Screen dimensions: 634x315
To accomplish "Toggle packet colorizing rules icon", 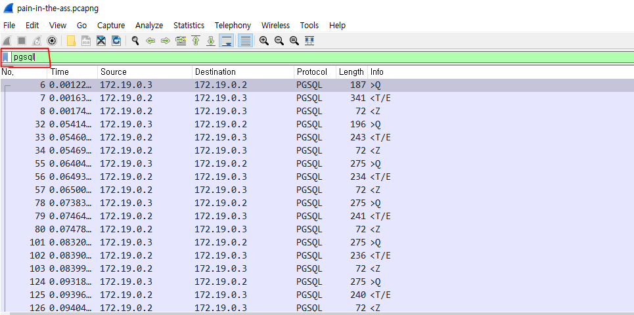I will 246,41.
